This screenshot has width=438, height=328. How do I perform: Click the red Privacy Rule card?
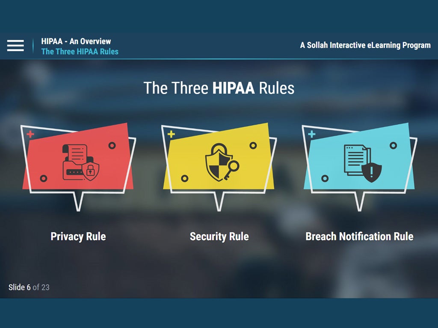pos(78,167)
